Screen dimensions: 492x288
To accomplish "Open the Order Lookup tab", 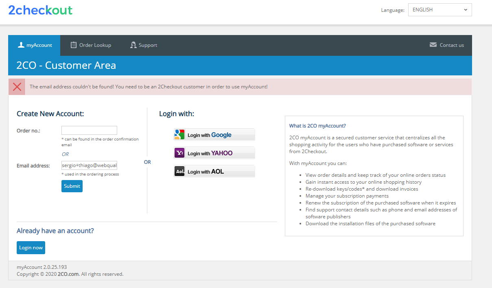I will (x=91, y=45).
